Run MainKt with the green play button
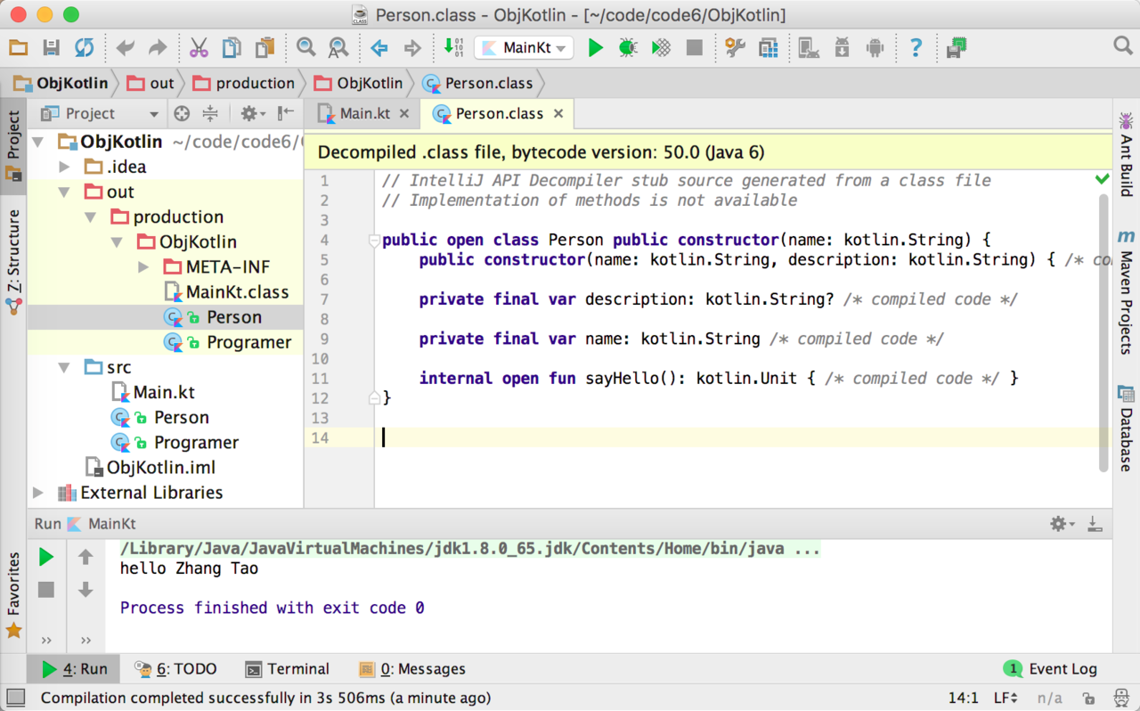The height and width of the screenshot is (711, 1140). tap(596, 48)
